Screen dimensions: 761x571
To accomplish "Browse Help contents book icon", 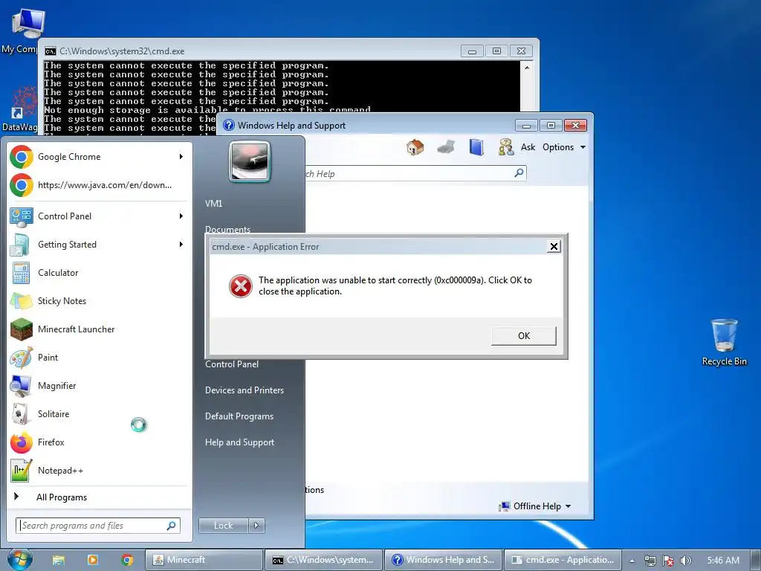I will (476, 146).
